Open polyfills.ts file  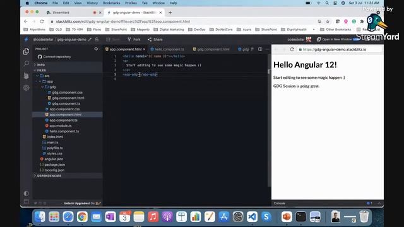click(55, 148)
